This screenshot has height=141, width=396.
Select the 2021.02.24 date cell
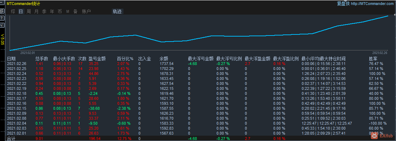tap(16, 74)
